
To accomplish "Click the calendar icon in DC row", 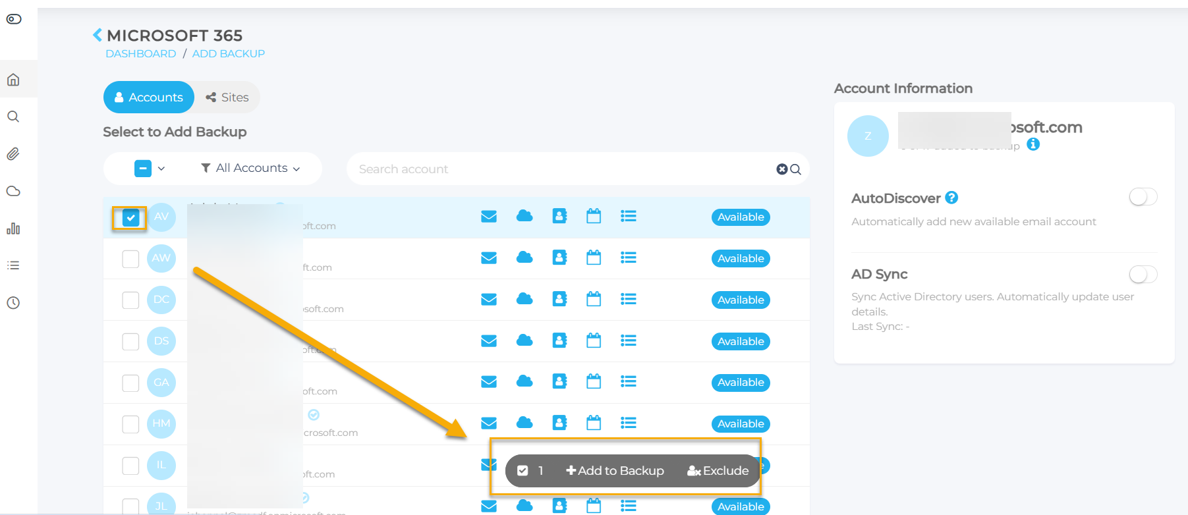I will [594, 299].
